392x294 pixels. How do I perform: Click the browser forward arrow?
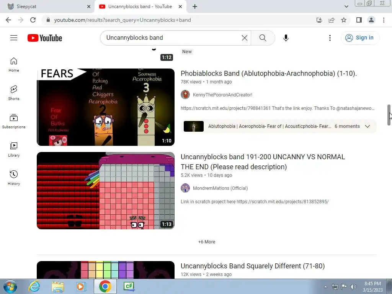coord(21,20)
